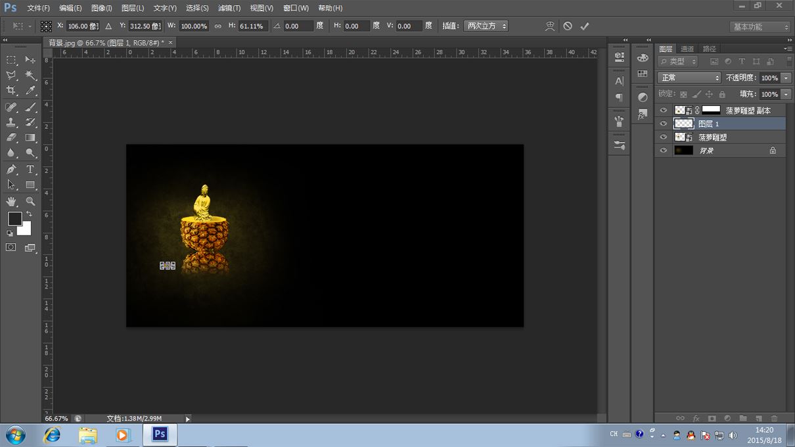Reset default foreground and background colors

[x=10, y=233]
